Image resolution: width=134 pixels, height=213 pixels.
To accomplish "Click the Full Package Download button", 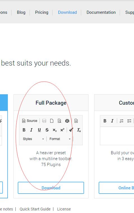I will point(51,188).
